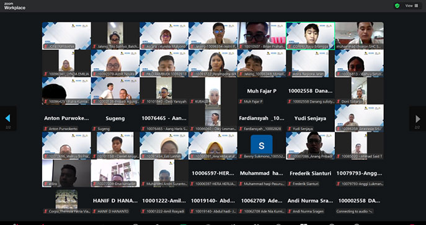
Task: Select Wahyu Setyo video tile
Action: 359,63
